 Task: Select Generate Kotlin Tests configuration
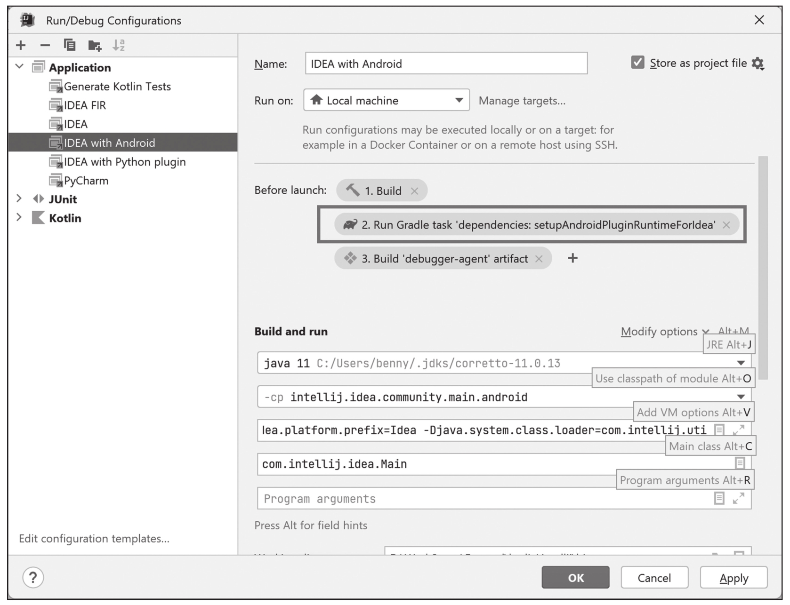tap(117, 87)
